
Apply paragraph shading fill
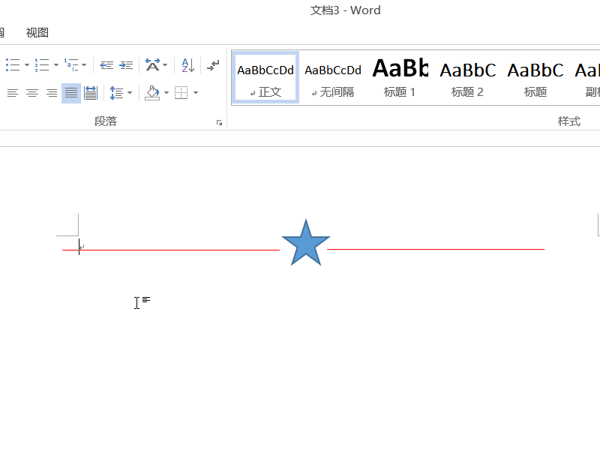[153, 93]
